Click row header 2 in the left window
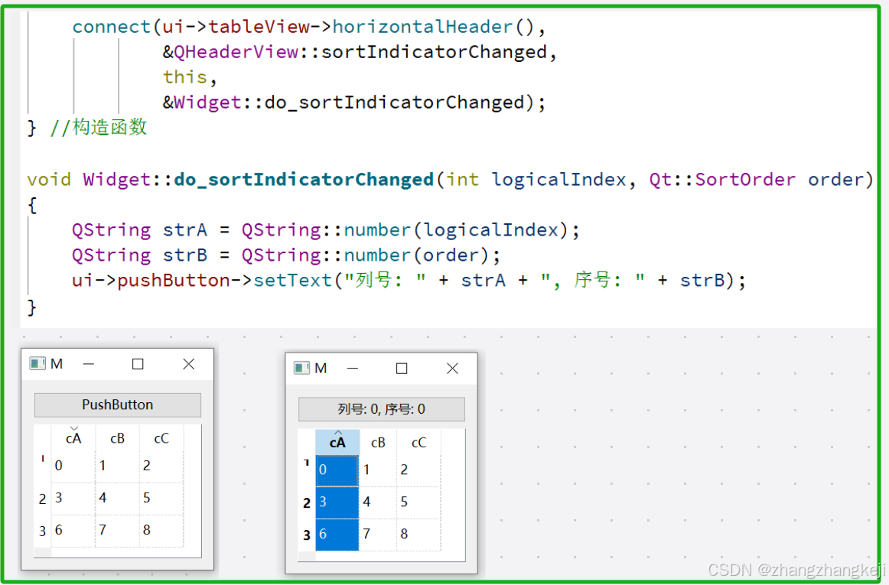This screenshot has width=889, height=585. coord(43,499)
